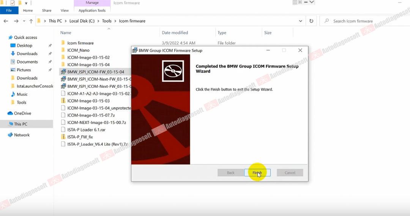Open the Application Tools tab
The height and width of the screenshot is (216, 410).
point(92,11)
